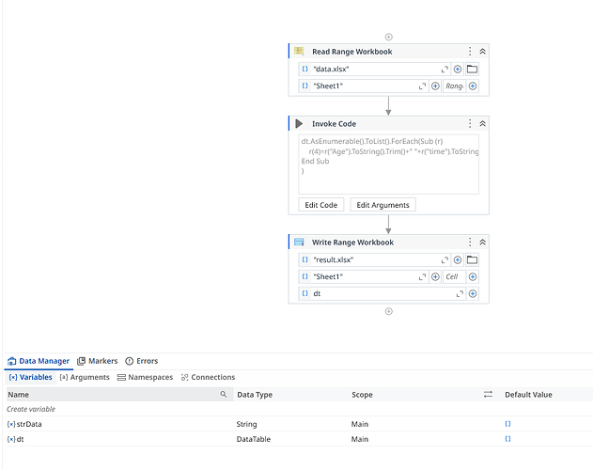The image size is (593, 470).
Task: Change the Main scope of dt
Action: (360, 439)
